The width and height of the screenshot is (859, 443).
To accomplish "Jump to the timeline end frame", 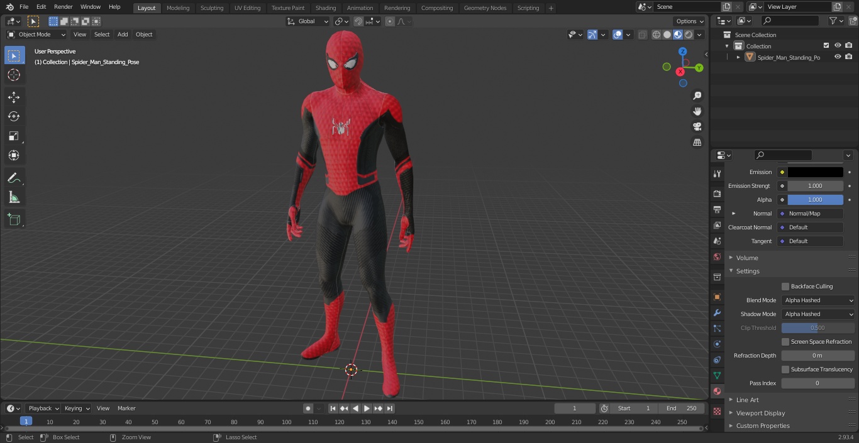I will click(390, 408).
